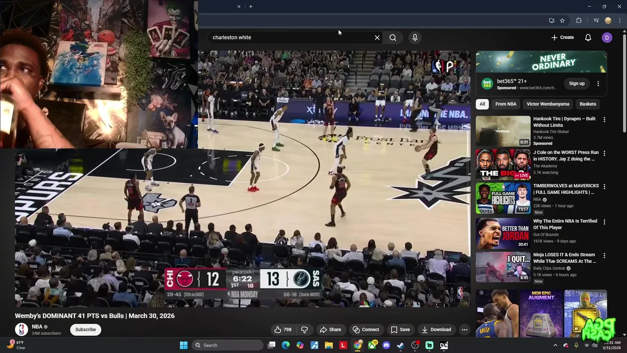Like the video with thumbs up
This screenshot has width=627, height=353.
[x=283, y=329]
